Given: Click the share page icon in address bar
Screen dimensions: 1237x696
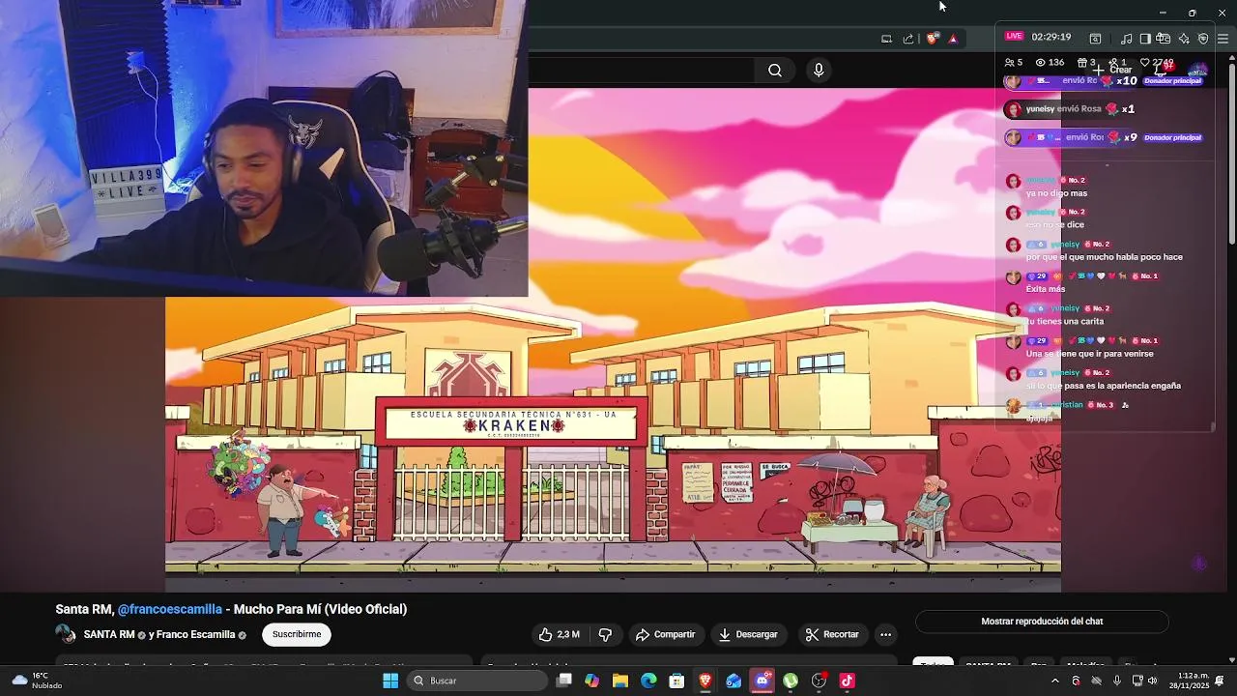Looking at the screenshot, I should [908, 39].
